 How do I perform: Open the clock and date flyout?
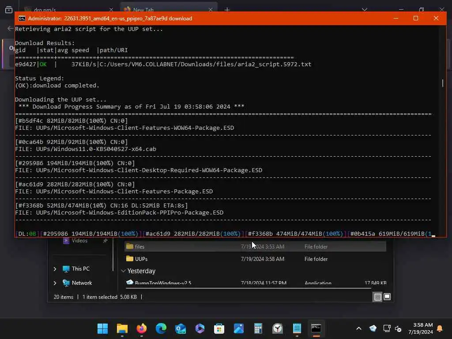coord(421,328)
